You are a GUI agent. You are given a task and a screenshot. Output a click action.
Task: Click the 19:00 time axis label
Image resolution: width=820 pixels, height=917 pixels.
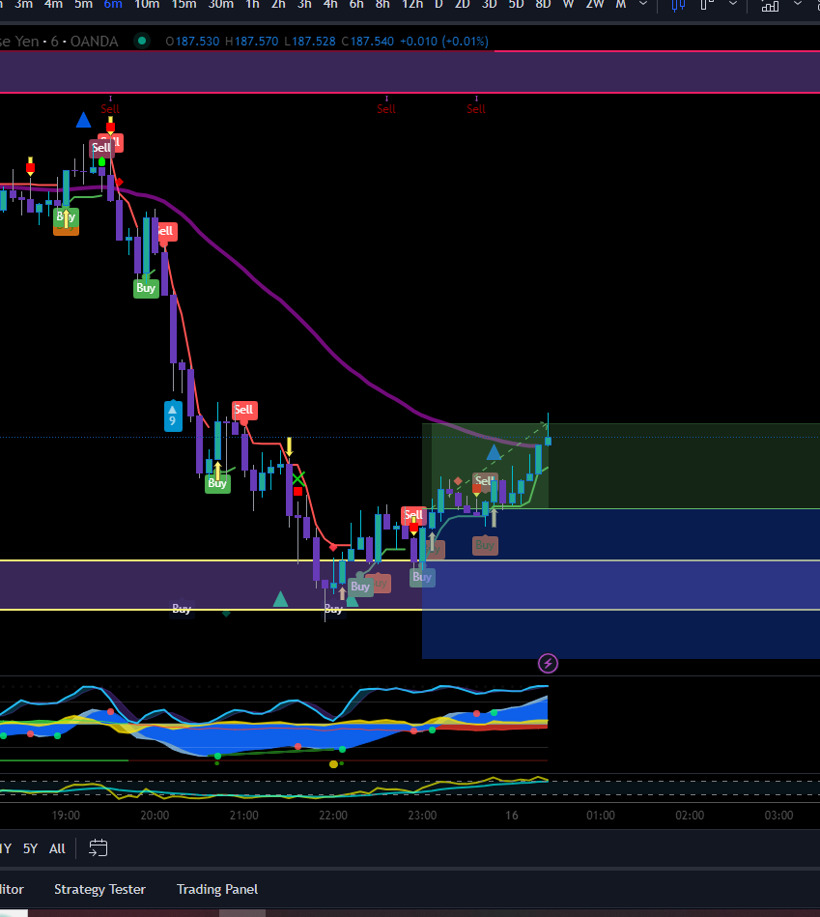pos(66,816)
